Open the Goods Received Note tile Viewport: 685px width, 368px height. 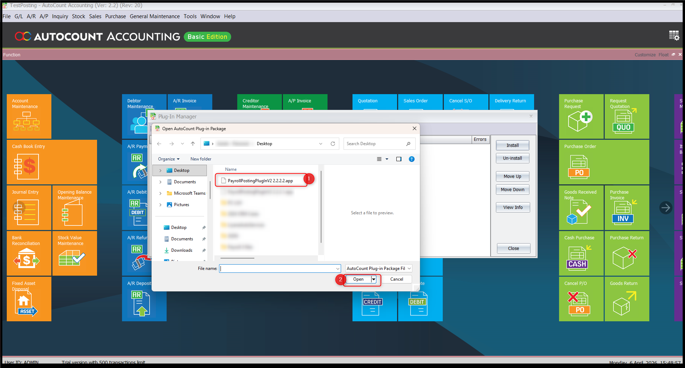(x=581, y=208)
